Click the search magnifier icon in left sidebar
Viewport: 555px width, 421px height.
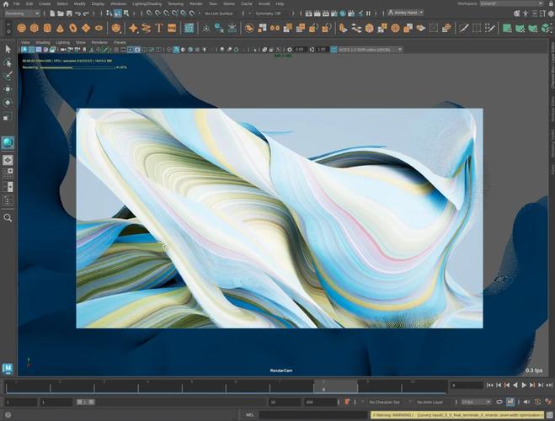click(8, 217)
